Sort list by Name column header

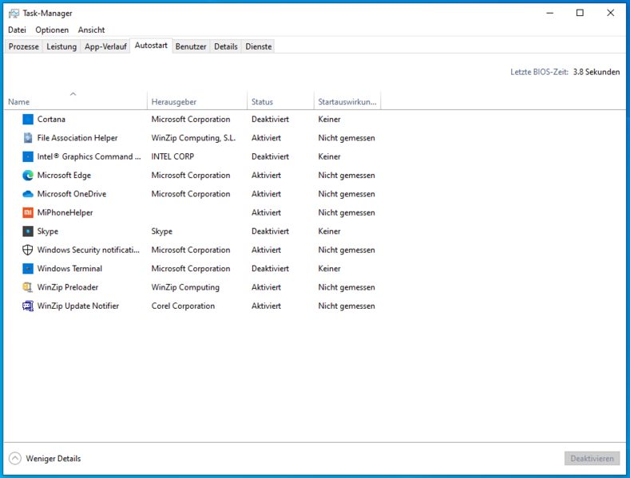[x=19, y=102]
